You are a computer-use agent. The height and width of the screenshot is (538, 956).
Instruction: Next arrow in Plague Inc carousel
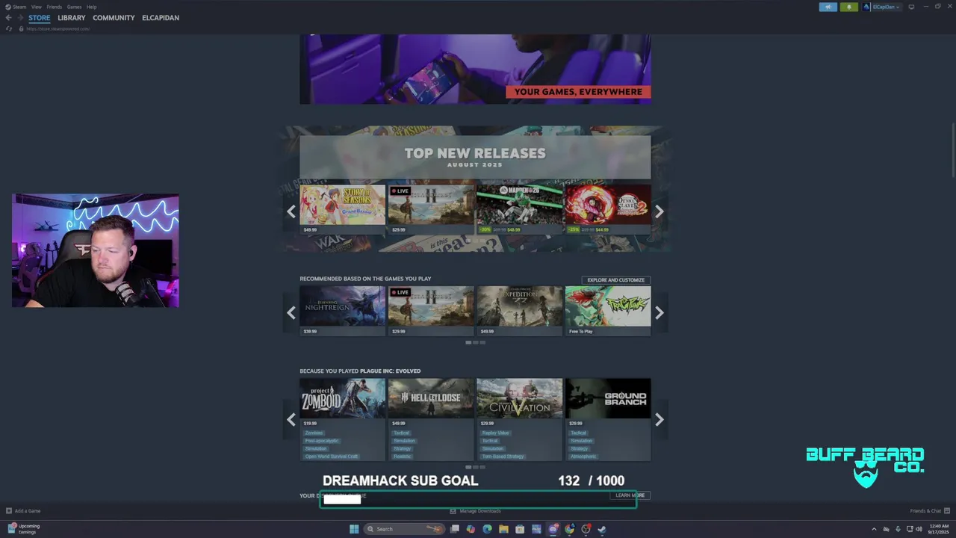point(659,419)
